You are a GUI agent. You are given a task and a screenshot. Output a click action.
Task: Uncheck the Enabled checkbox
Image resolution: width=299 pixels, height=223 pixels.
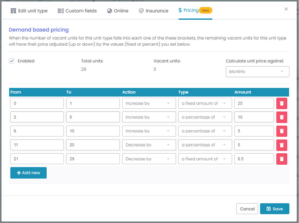(x=11, y=61)
